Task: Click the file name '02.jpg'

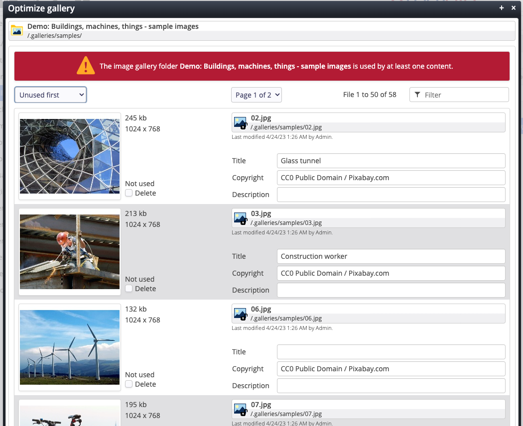Action: [x=261, y=118]
